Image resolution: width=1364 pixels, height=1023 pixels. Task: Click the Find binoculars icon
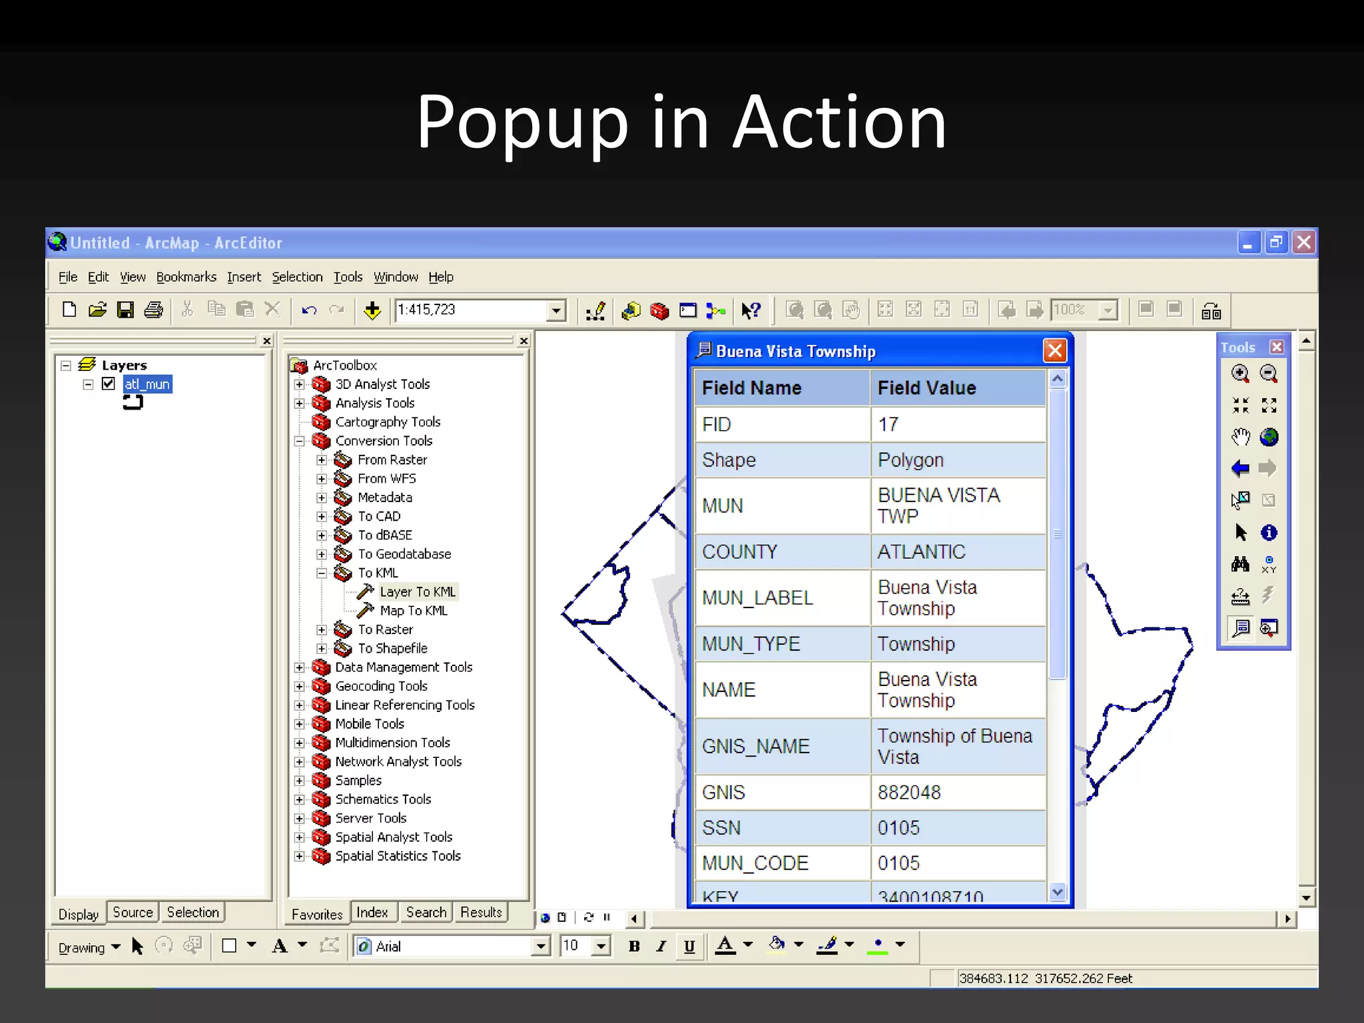[1240, 564]
